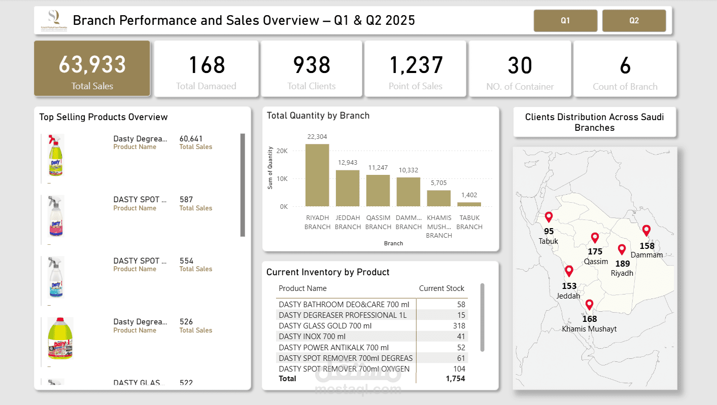717x405 pixels.
Task: Select the DASTY SPOT product thumbnail with 587 sales
Action: 56,216
